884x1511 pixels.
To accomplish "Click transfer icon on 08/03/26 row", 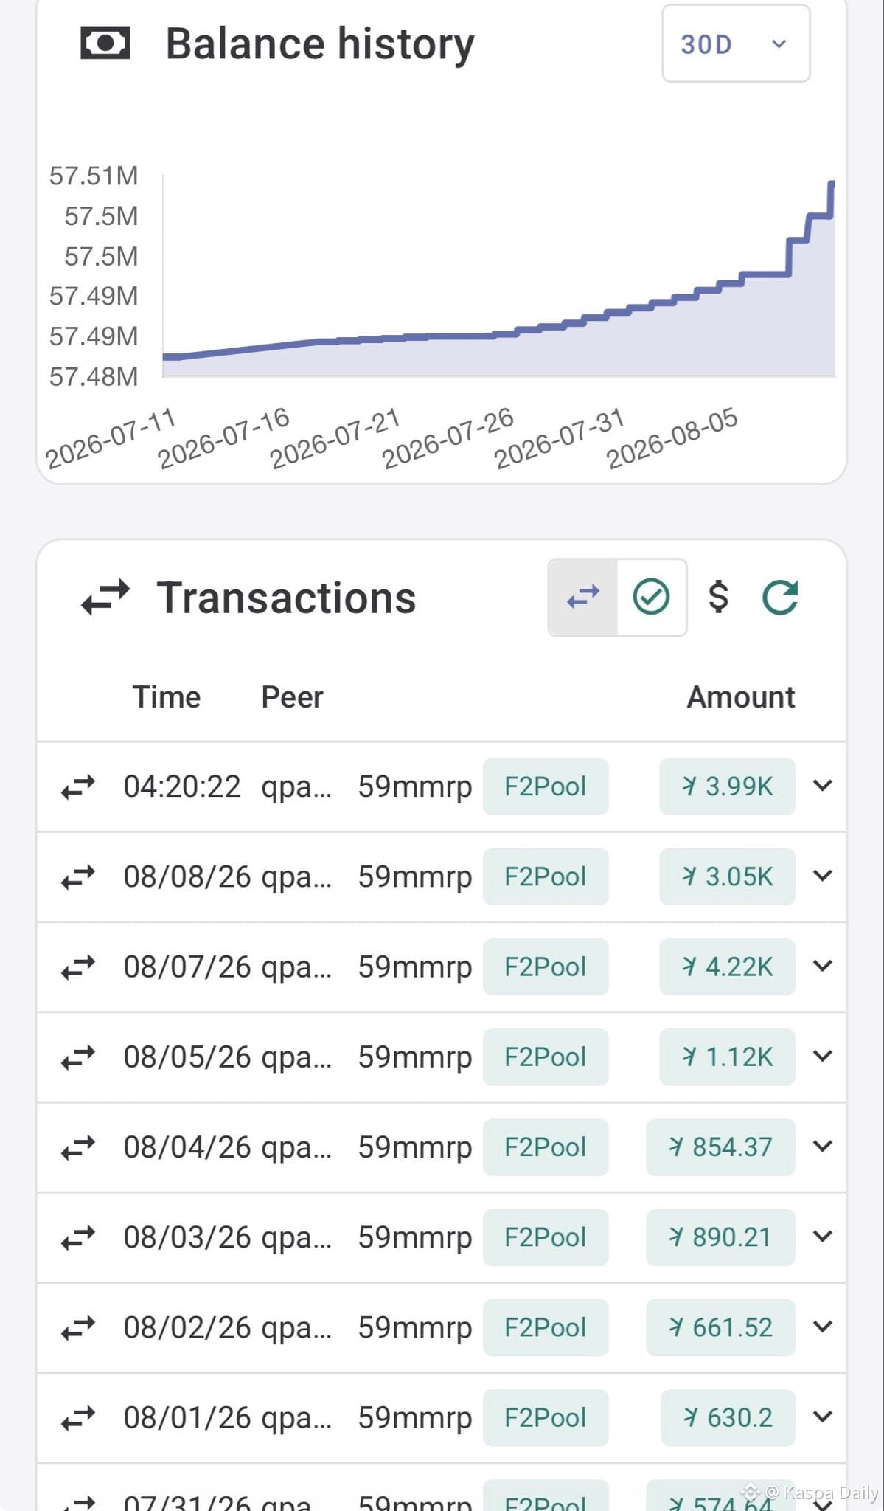I will [78, 1237].
